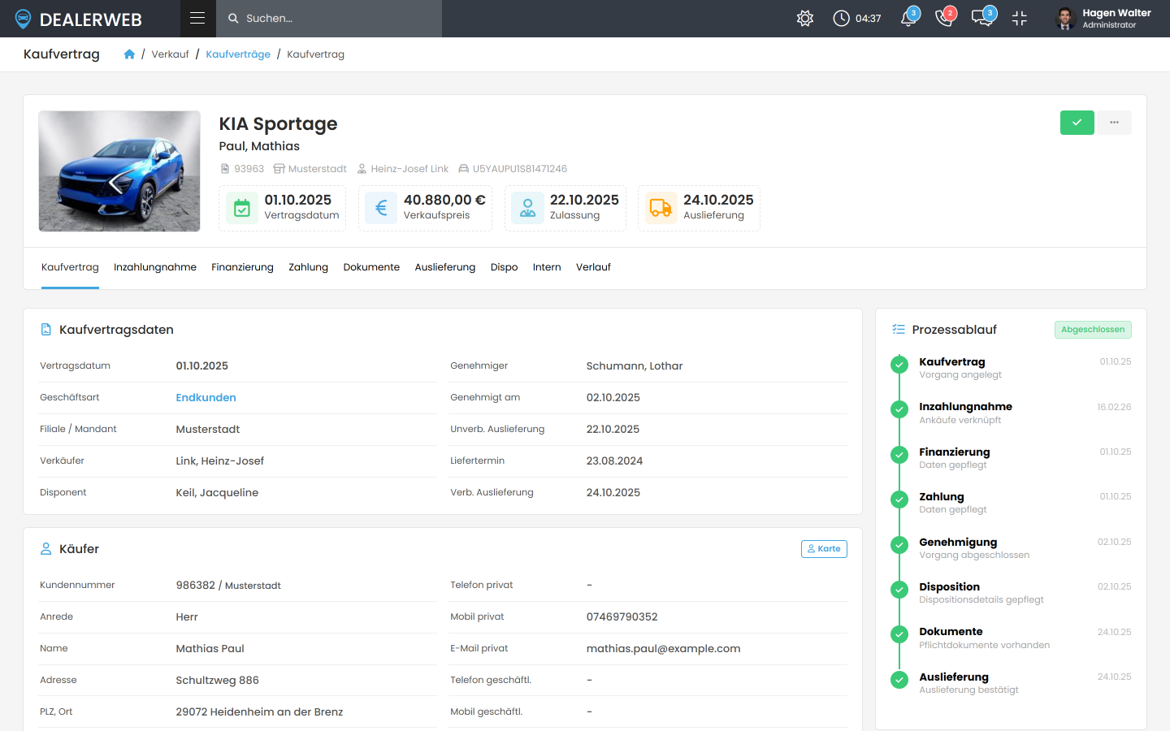
Task: Click the euro Verkaufspreis icon
Action: (381, 208)
